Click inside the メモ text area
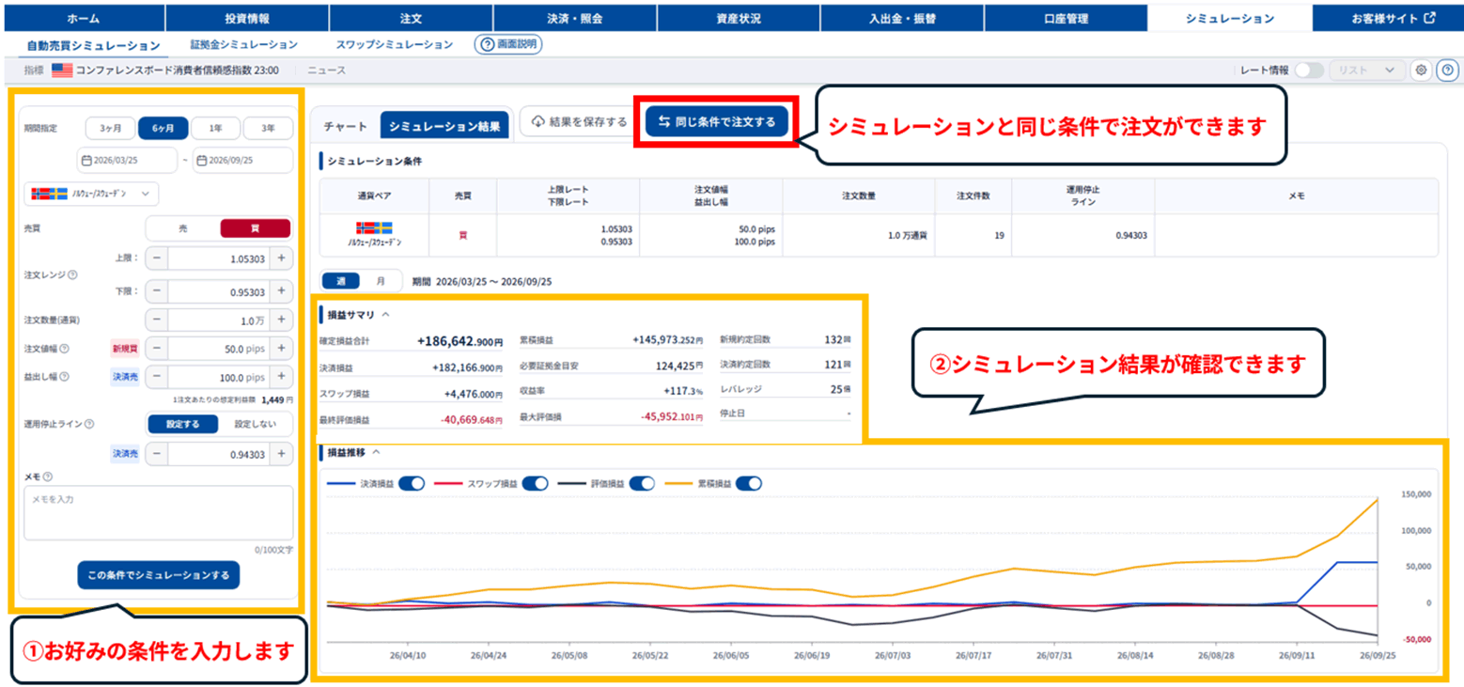 point(158,512)
